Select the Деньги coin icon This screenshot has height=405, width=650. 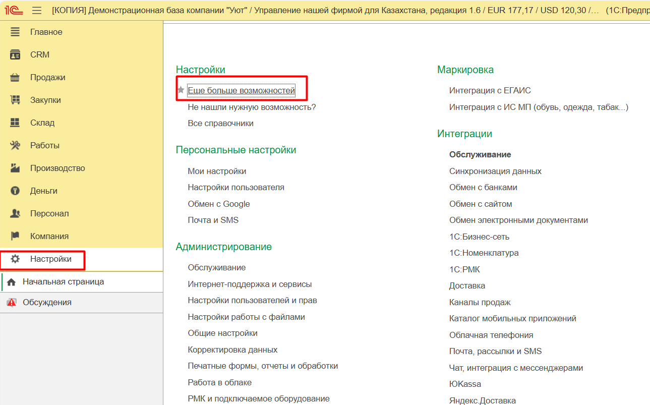(x=15, y=191)
